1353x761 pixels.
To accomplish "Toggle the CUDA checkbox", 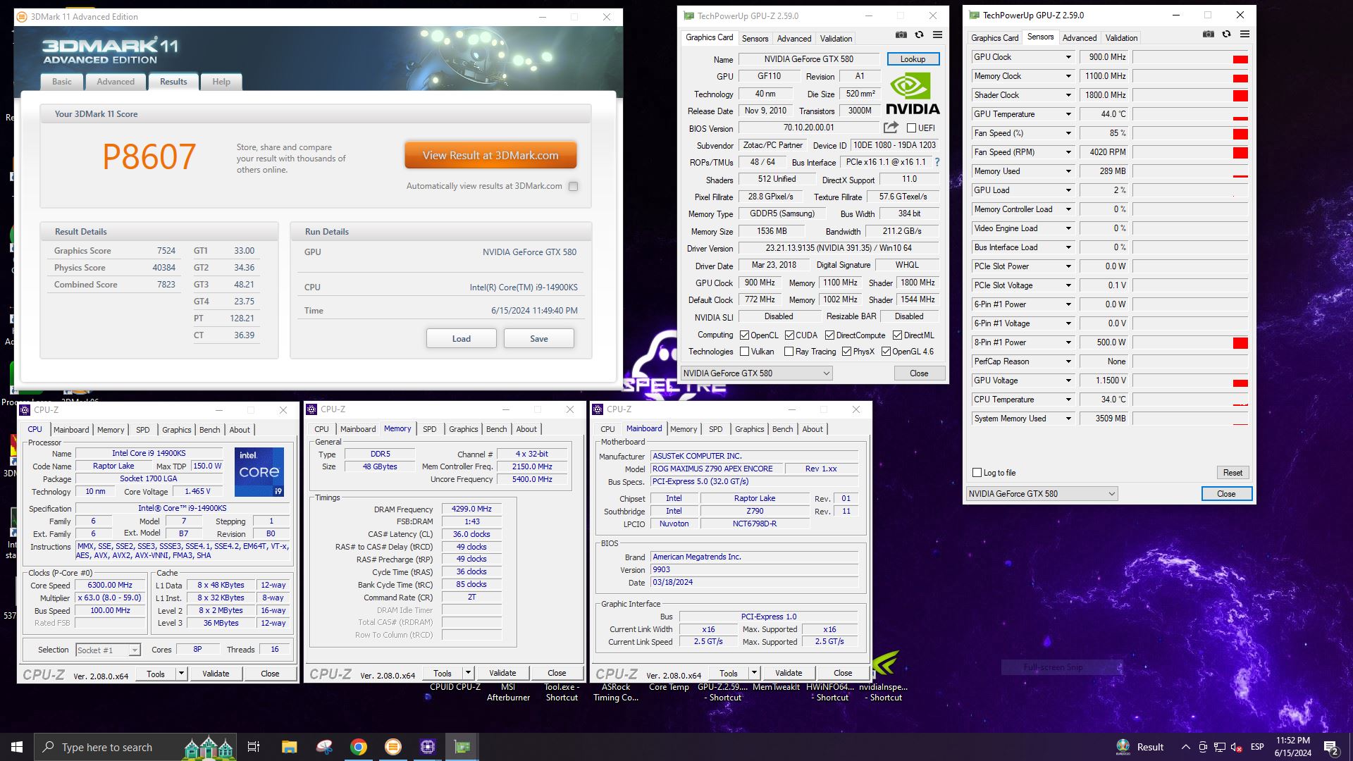I will click(x=789, y=335).
